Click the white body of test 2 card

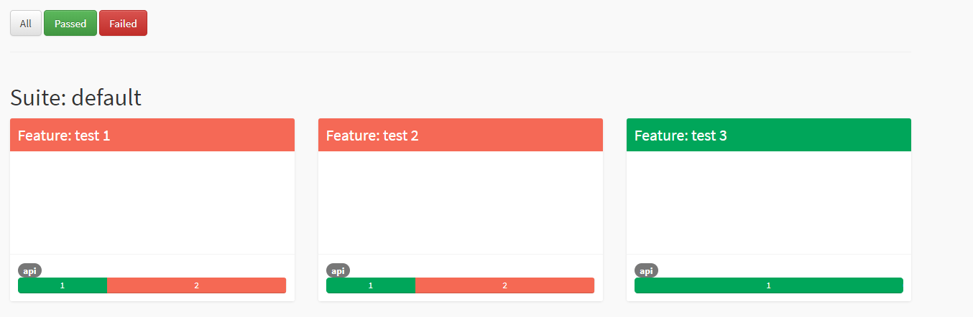461,202
